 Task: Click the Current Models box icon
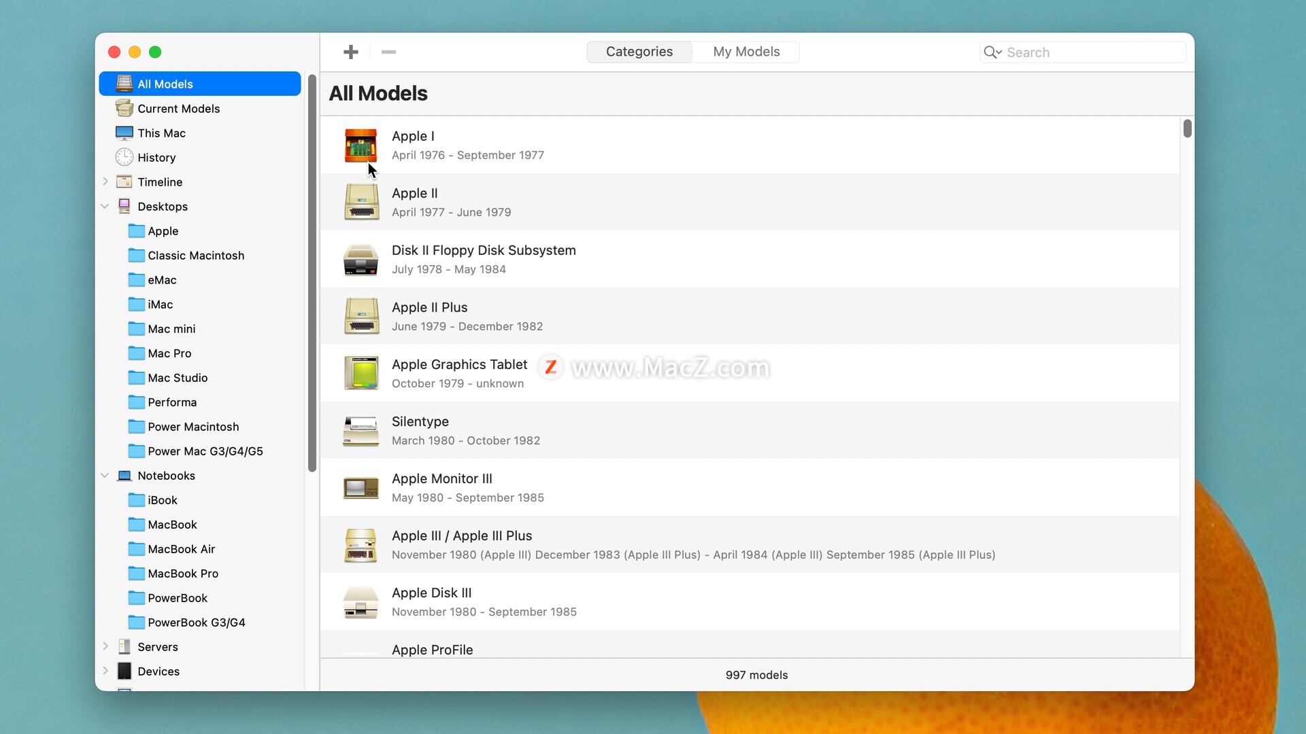[124, 108]
